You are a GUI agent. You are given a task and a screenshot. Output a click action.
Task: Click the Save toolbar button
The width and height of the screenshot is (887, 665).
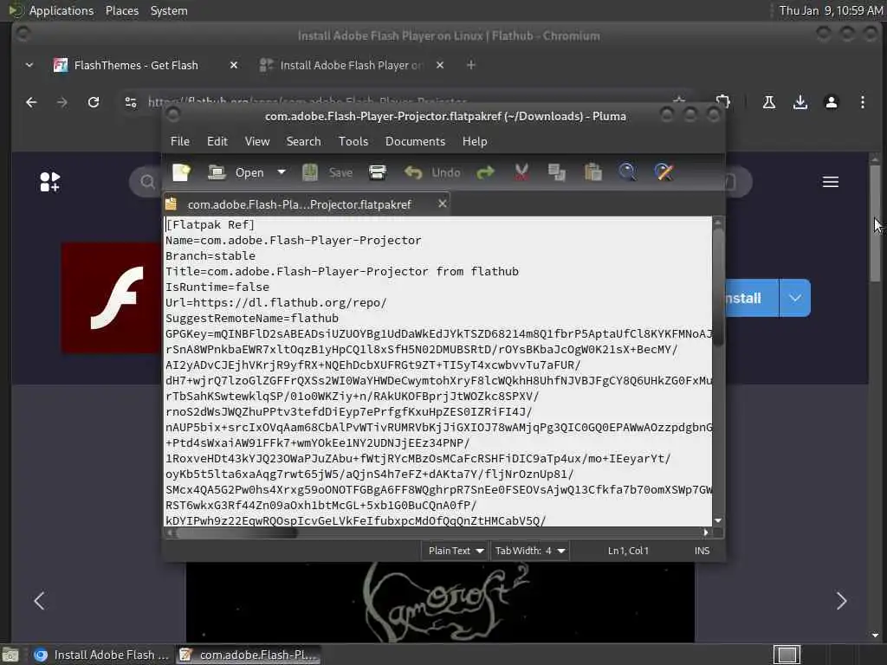tap(327, 172)
